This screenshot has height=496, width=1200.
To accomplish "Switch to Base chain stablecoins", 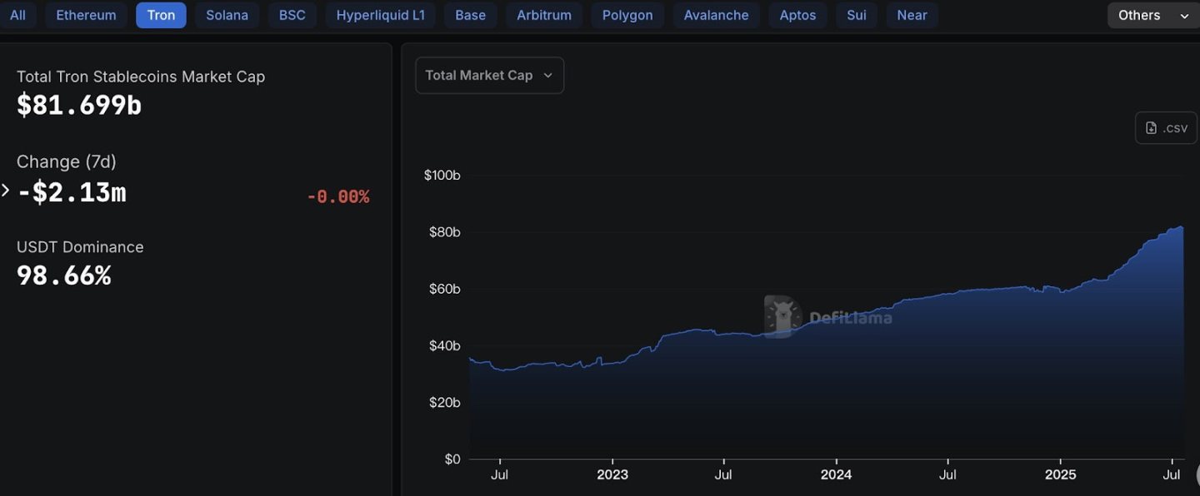I will (x=470, y=15).
